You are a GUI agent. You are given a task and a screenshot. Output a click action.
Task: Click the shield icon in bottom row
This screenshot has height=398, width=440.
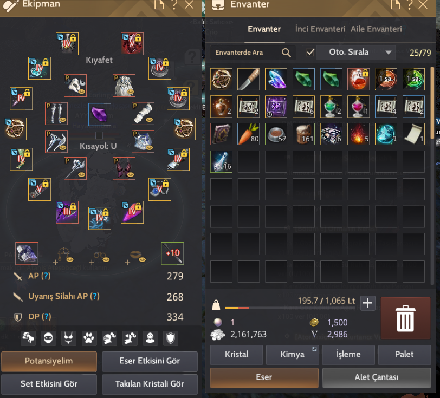(171, 338)
